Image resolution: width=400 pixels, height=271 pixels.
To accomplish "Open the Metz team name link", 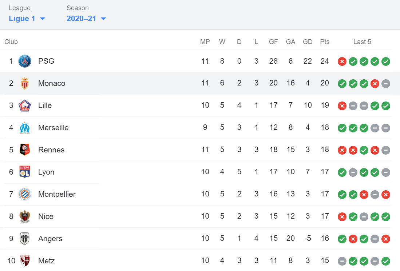I will tap(47, 261).
